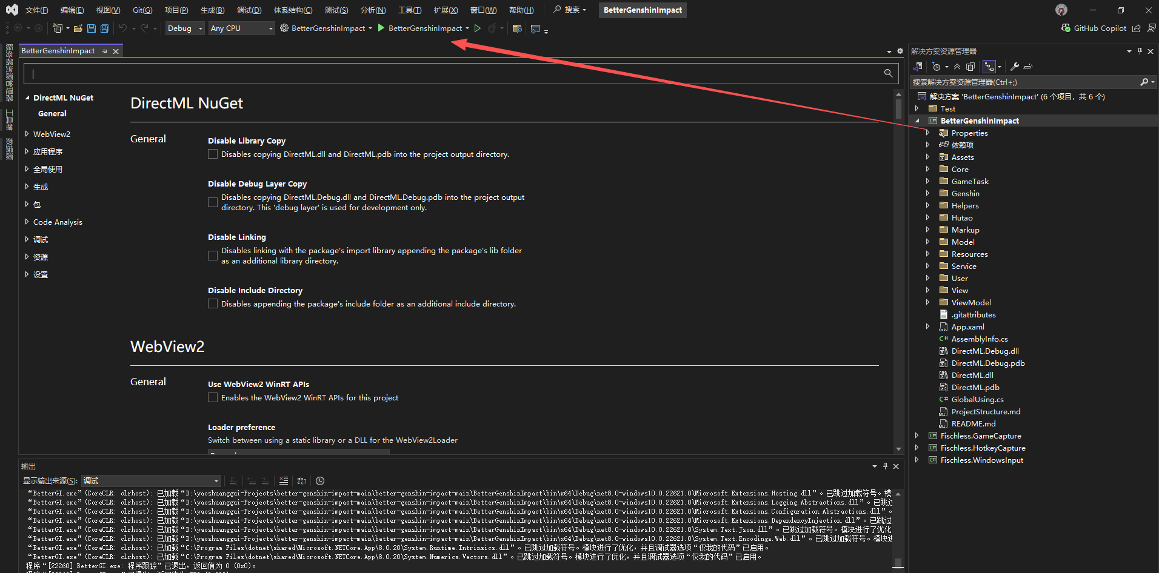Open the Debug configuration dropdown
The image size is (1159, 573).
tap(185, 28)
